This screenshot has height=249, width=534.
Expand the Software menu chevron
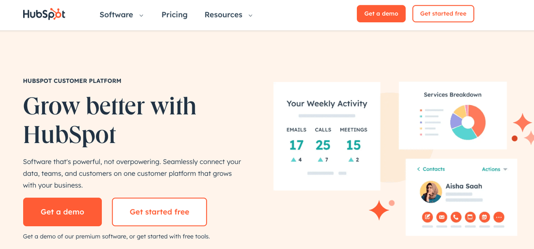tap(142, 15)
